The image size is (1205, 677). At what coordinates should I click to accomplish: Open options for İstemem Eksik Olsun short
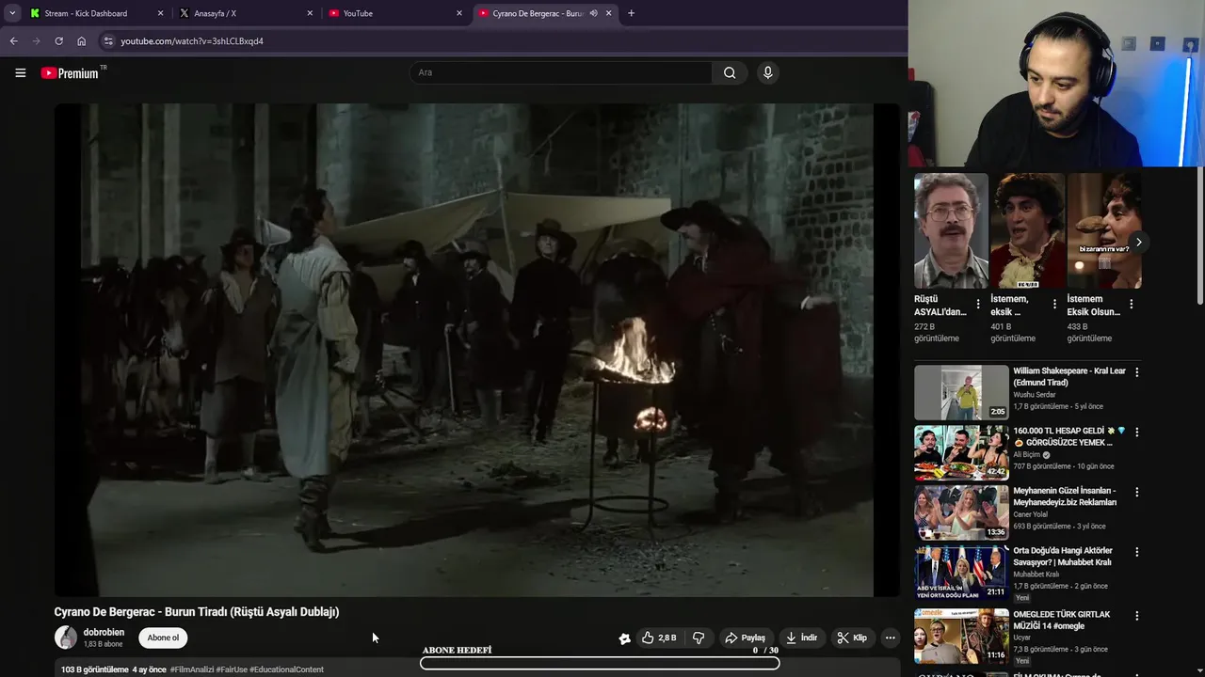pyautogui.click(x=1131, y=304)
